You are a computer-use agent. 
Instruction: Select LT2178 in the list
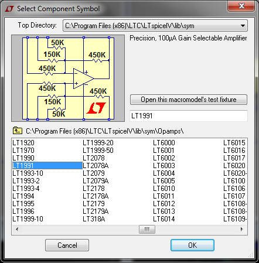coord(94,189)
